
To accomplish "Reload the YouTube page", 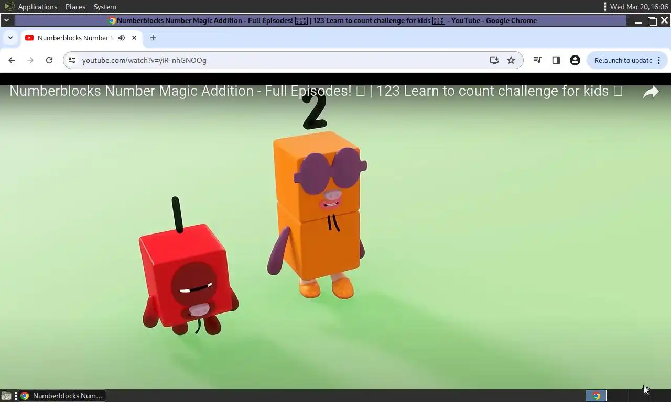I will pyautogui.click(x=49, y=60).
